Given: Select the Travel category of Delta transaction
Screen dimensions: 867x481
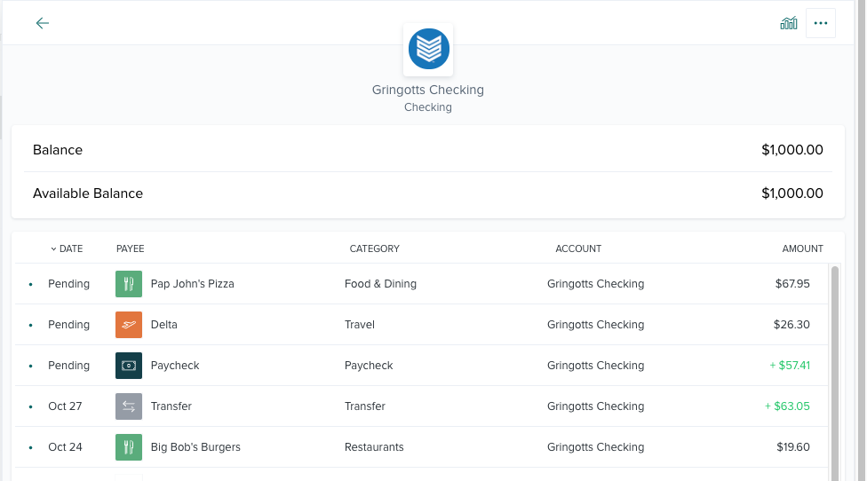Looking at the screenshot, I should tap(360, 325).
